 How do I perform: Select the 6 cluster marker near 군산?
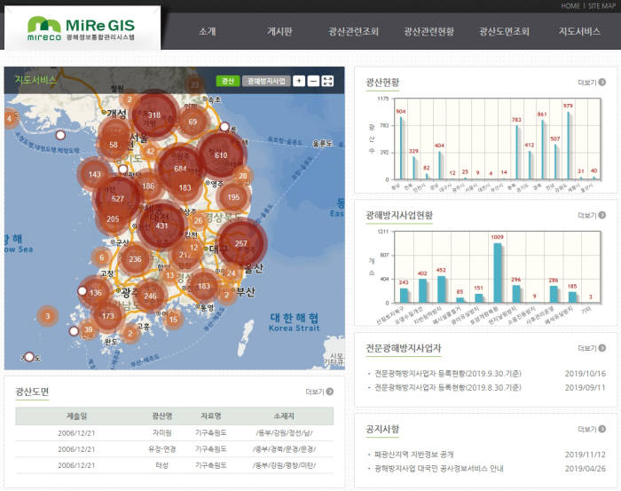(x=101, y=257)
